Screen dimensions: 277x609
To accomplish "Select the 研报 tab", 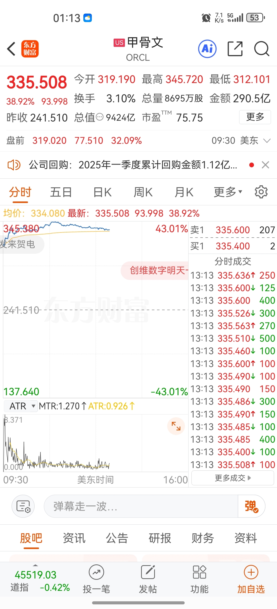I will tap(160, 538).
